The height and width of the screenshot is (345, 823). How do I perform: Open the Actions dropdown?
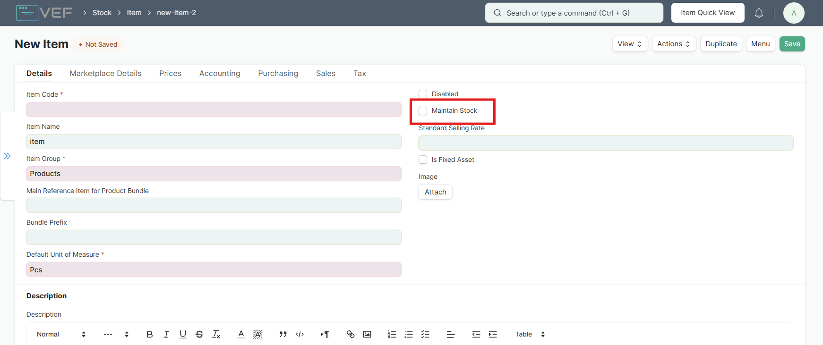[x=674, y=44]
